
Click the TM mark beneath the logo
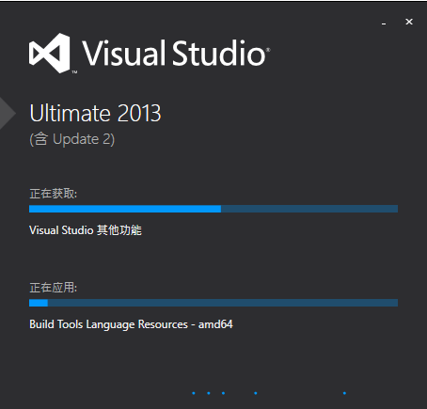(74, 72)
